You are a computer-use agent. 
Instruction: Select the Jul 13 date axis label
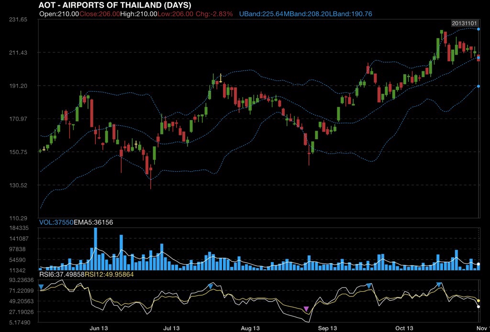(x=172, y=328)
